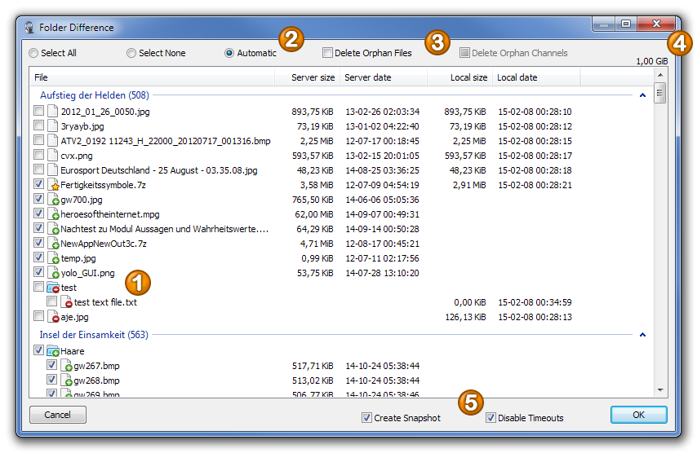Click the Haare folder icon
The height and width of the screenshot is (453, 697).
coord(53,351)
